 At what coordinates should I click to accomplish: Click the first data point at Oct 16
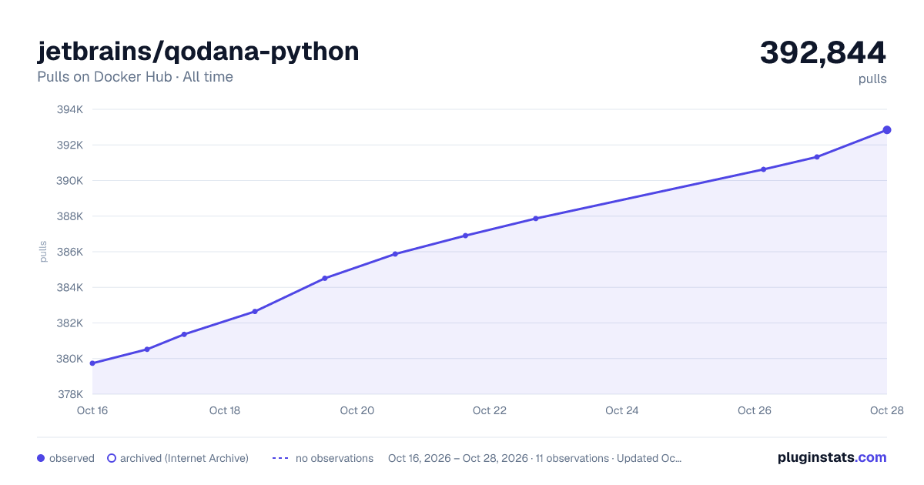(92, 363)
